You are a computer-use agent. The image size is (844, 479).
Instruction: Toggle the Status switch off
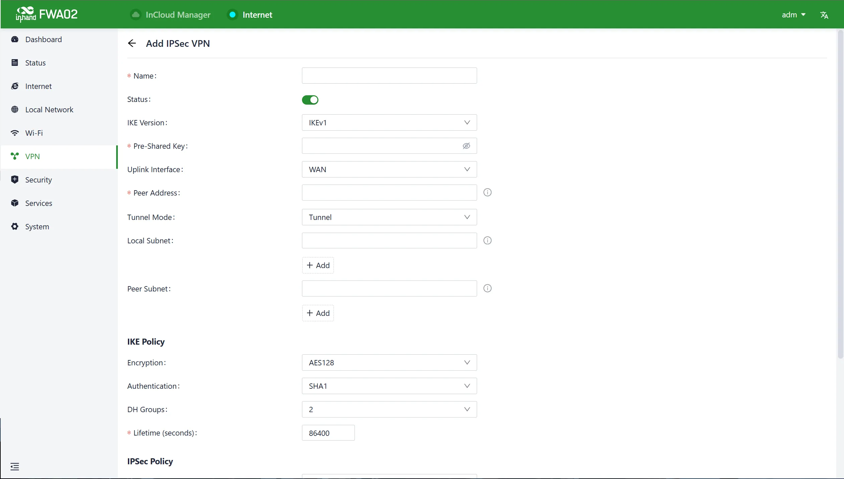[310, 100]
